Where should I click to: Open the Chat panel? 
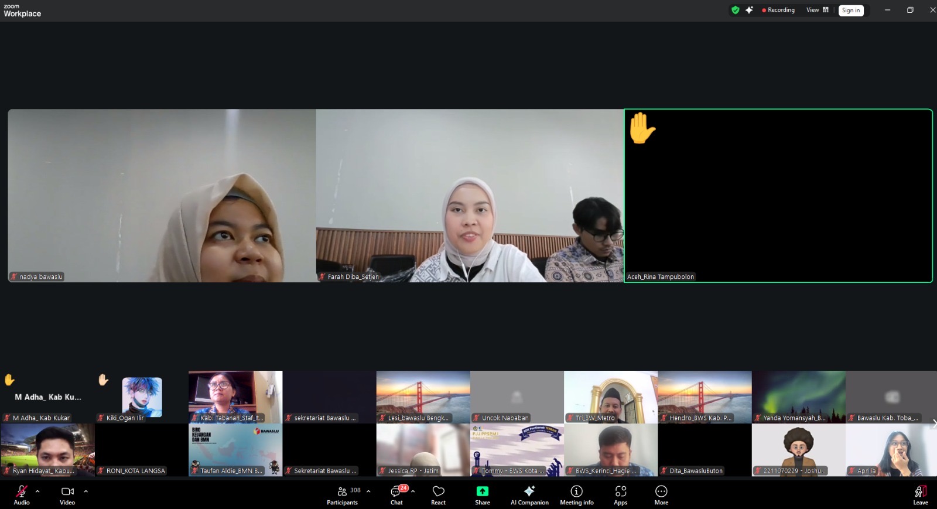pos(396,494)
